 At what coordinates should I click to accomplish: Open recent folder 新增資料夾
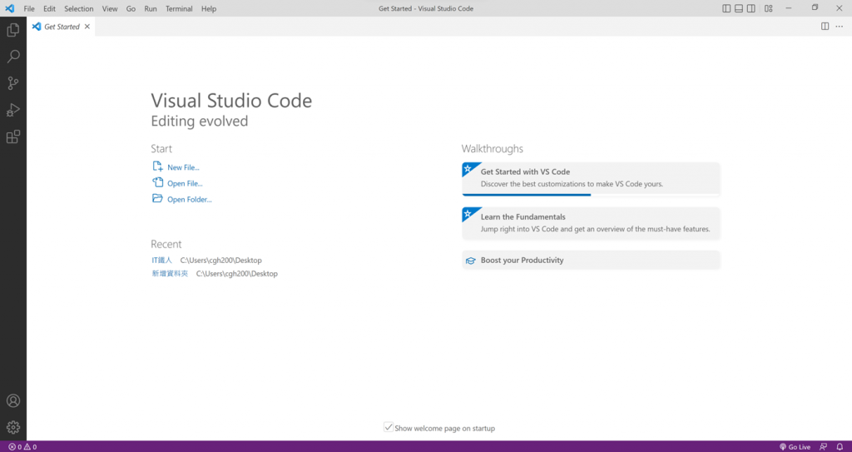point(170,274)
